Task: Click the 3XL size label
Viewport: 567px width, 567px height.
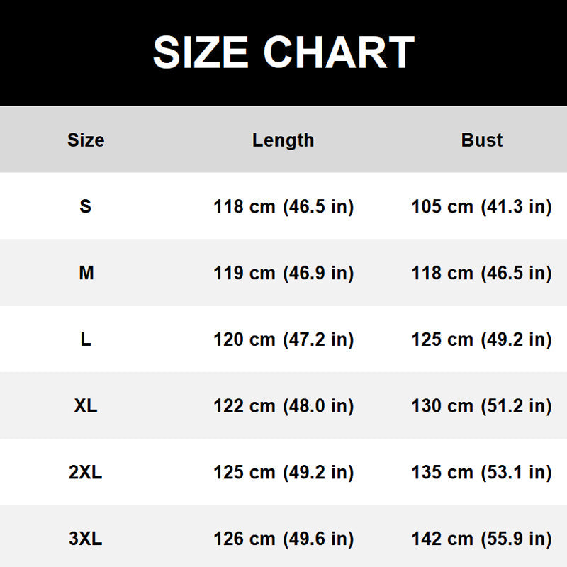Action: [x=86, y=539]
